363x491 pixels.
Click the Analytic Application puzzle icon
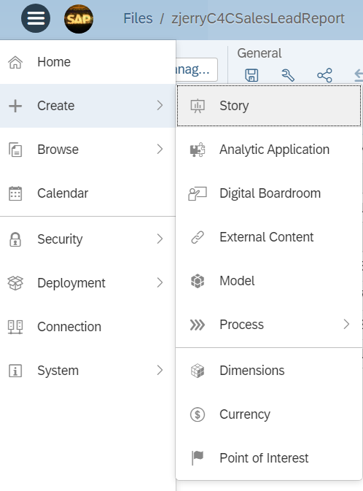(198, 150)
